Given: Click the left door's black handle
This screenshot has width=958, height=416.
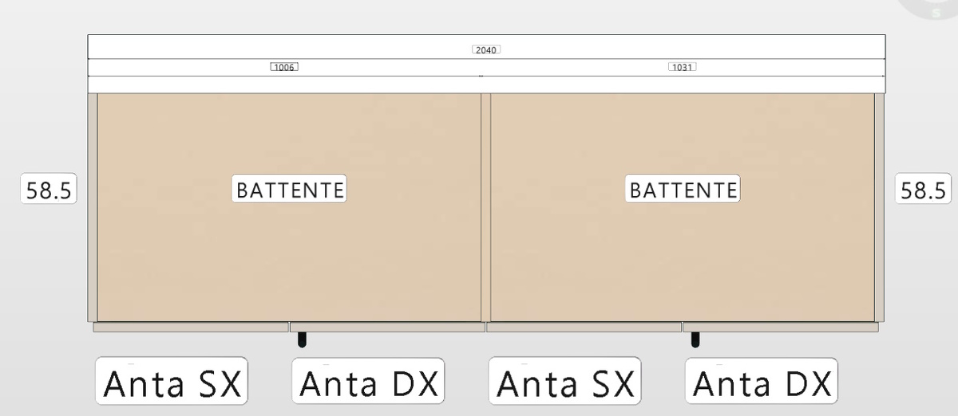Looking at the screenshot, I should pyautogui.click(x=302, y=340).
